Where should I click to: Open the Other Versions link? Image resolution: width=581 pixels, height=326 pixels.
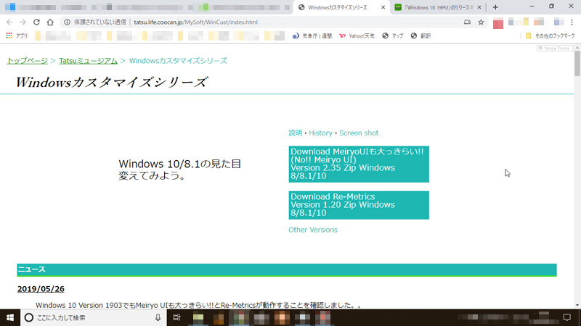313,230
